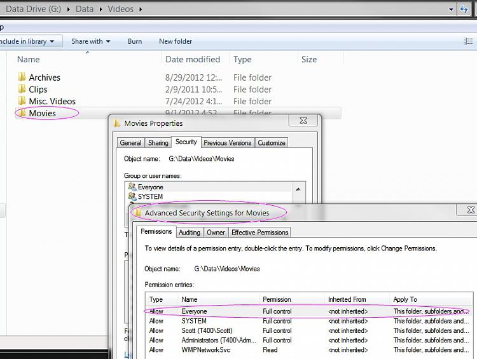Viewport: 477px width, 359px height.
Task: Select the SYSTEM permission entry row
Action: 308,321
